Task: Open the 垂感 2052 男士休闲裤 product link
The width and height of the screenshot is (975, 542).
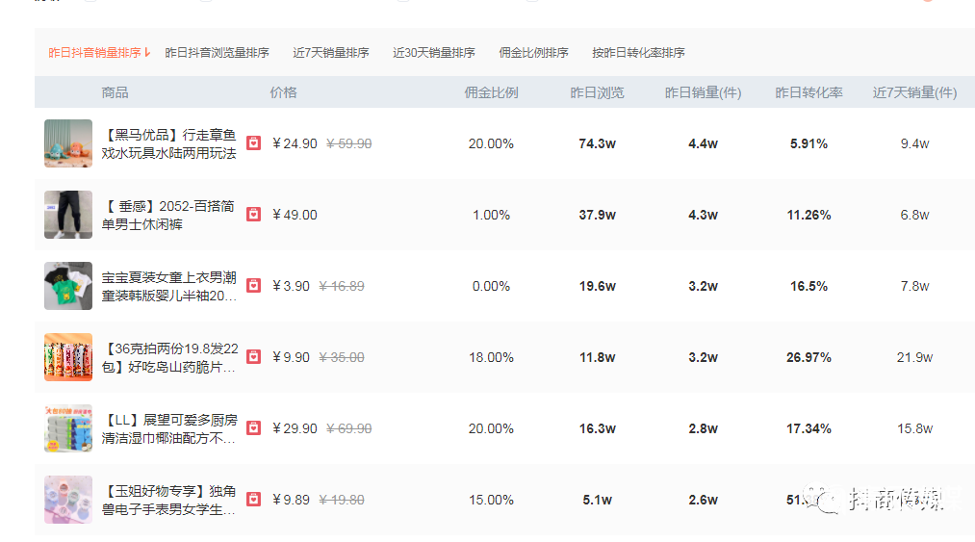Action: pos(169,215)
